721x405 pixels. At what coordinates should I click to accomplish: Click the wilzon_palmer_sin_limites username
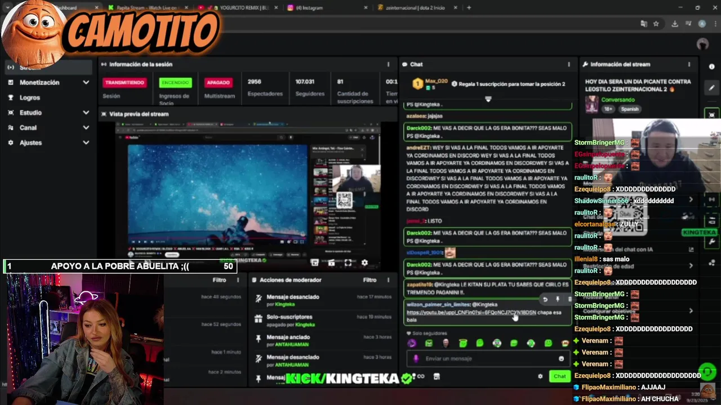tap(438, 304)
